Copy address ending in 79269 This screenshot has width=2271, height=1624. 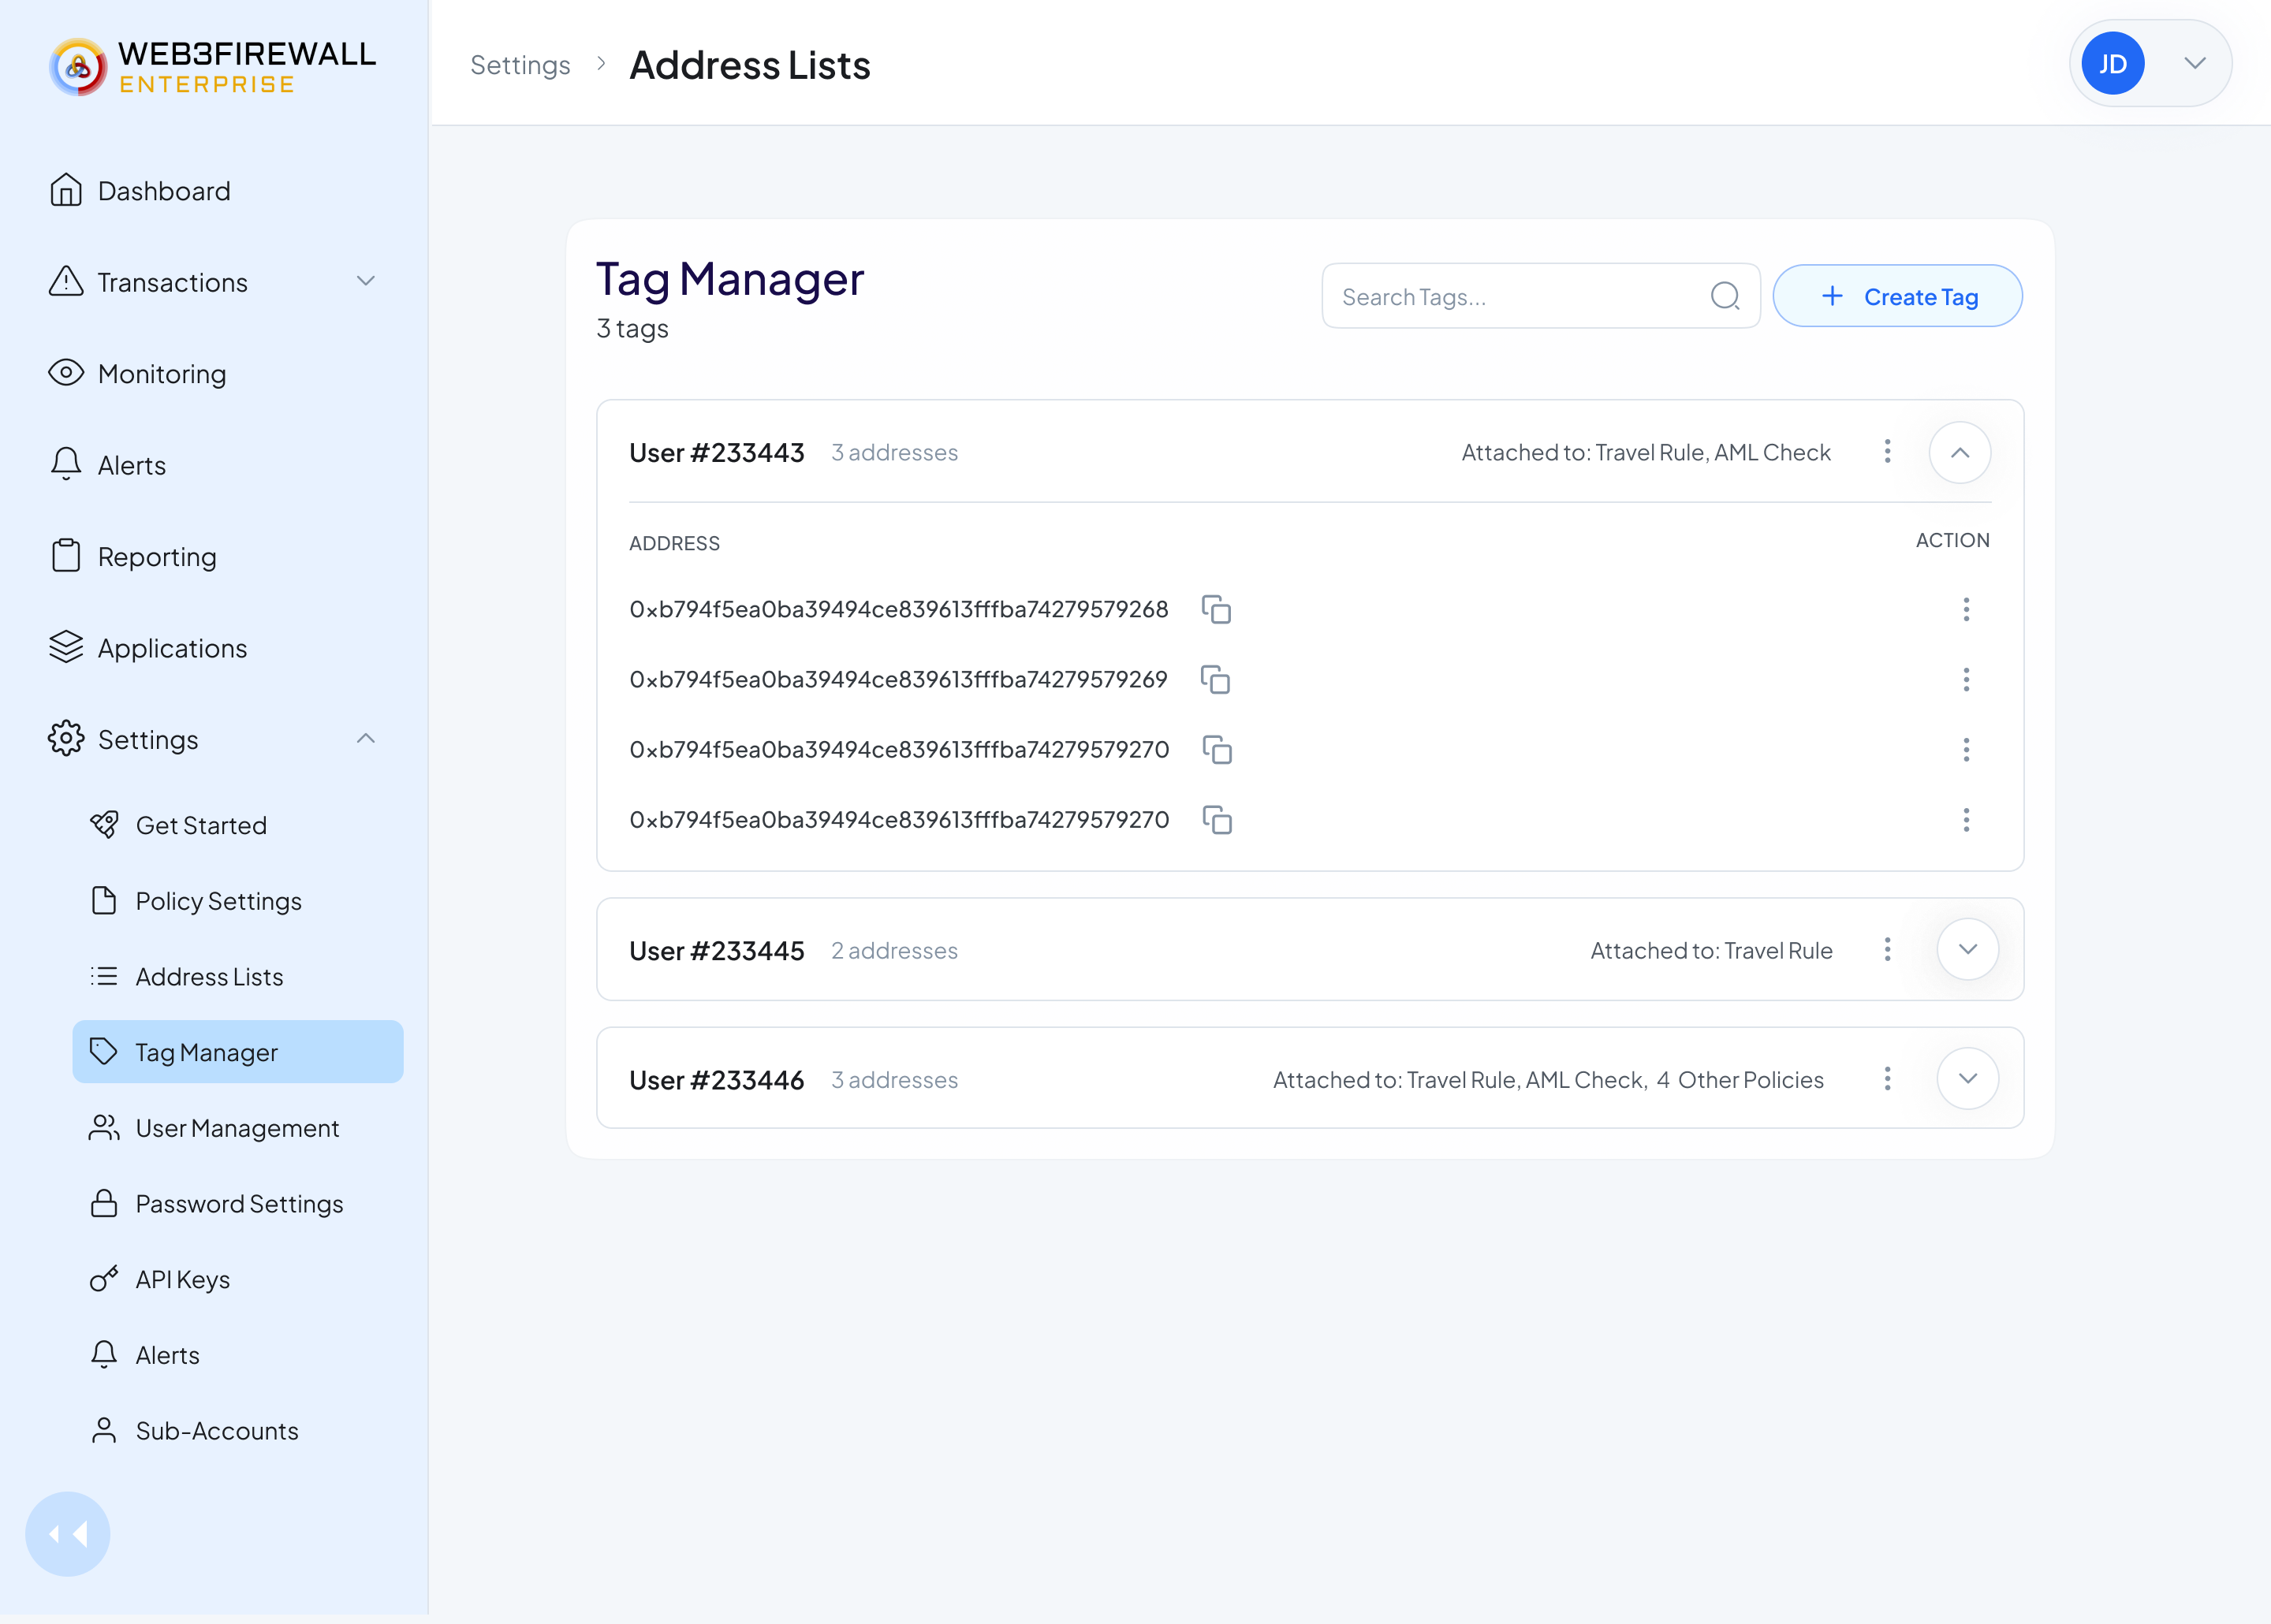(1215, 680)
